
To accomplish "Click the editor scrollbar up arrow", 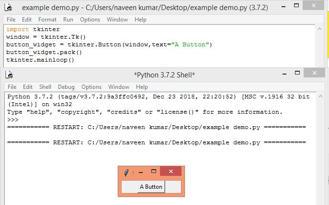I will point(319,29).
